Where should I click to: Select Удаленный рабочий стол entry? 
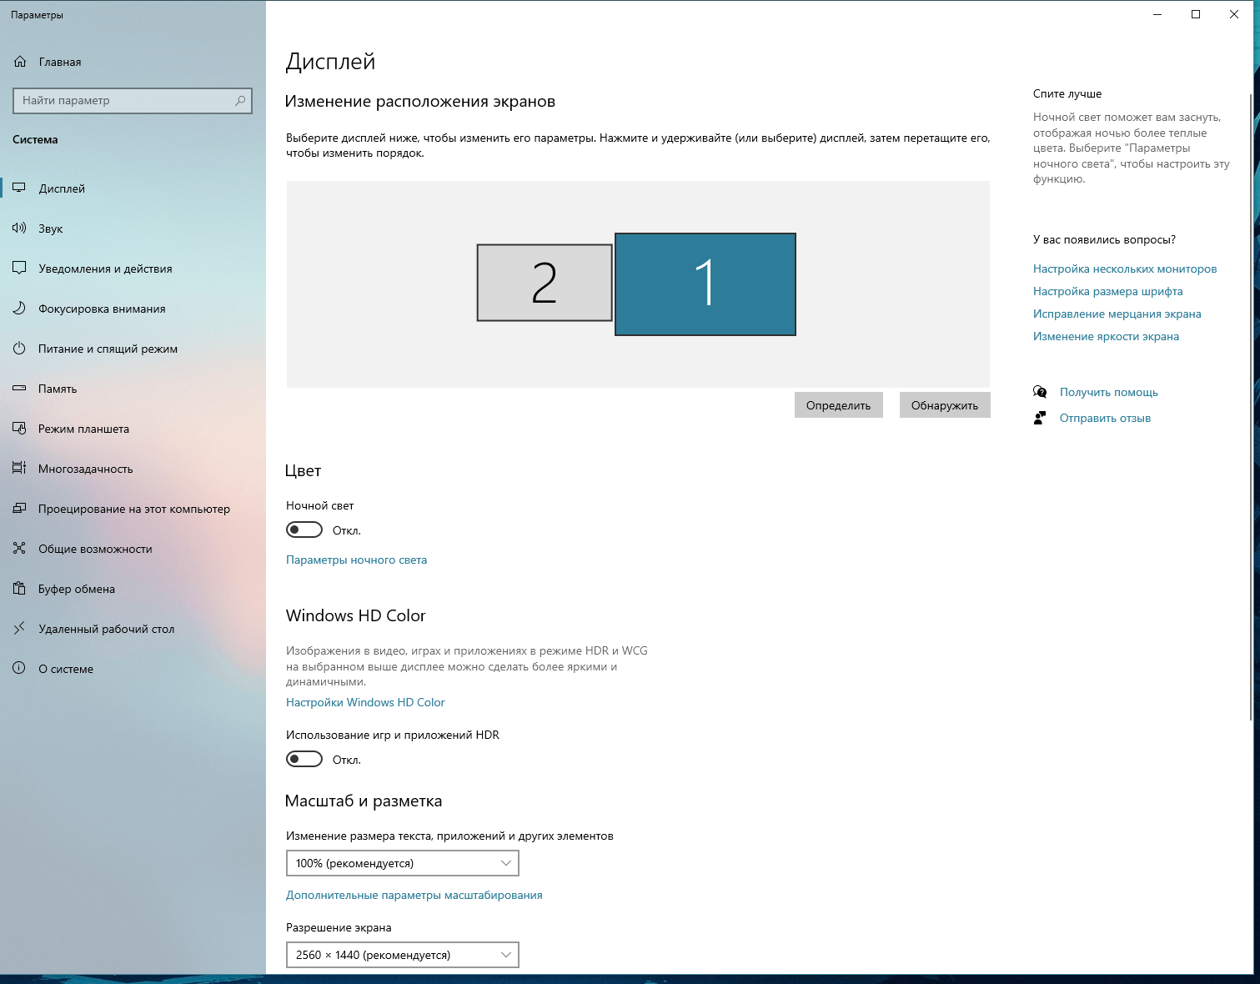133,629
